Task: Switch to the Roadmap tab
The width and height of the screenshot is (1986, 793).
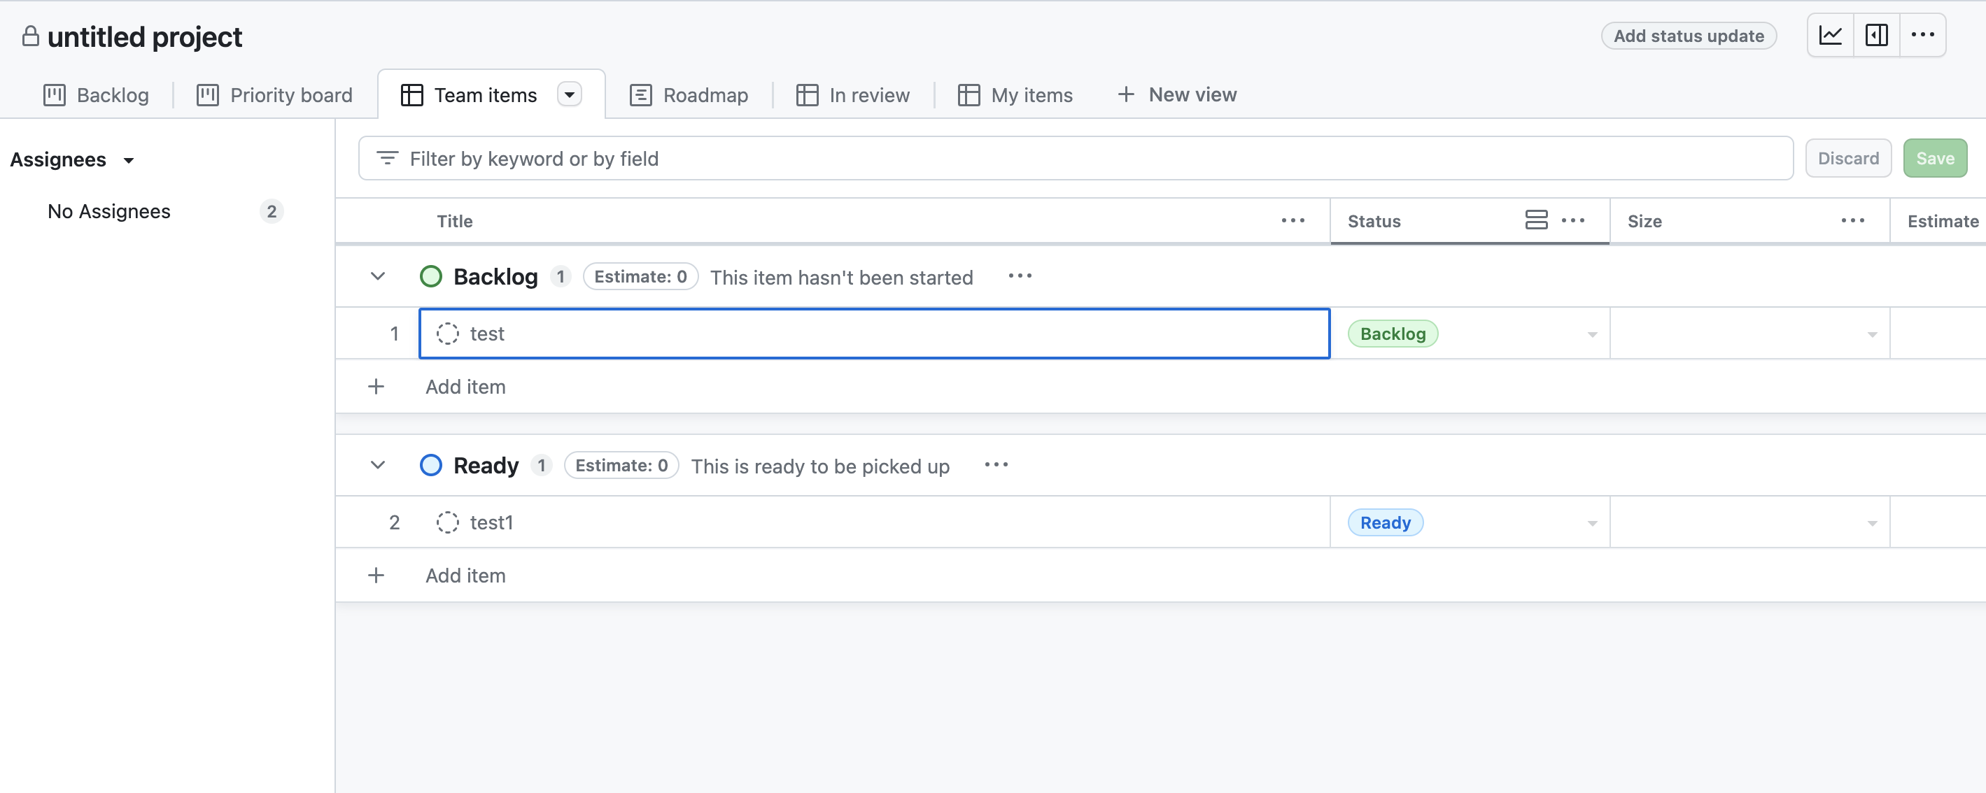Action: click(x=689, y=94)
